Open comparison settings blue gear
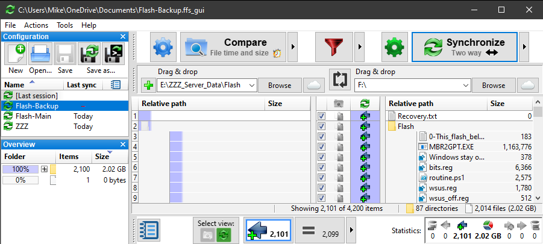Viewport: 543px width, 244px height. (163, 47)
